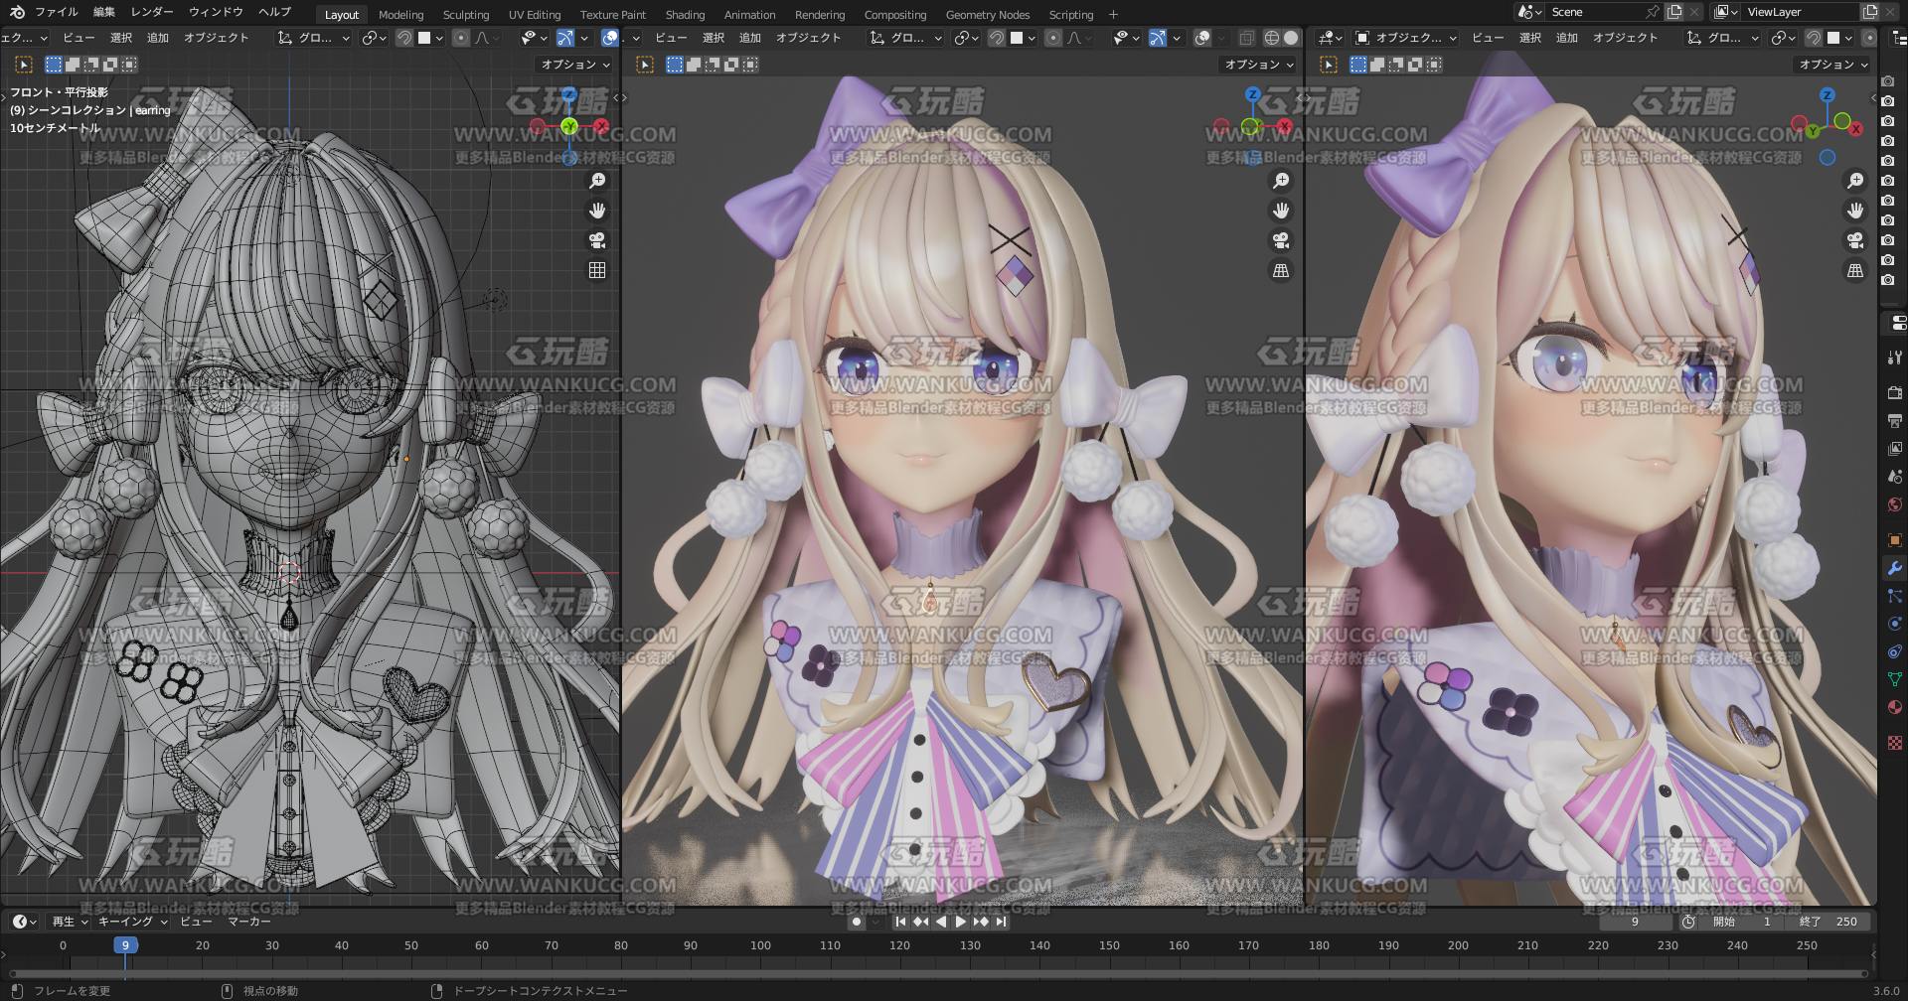Toggle snapping magnet in left viewport header
The height and width of the screenshot is (1001, 1908).
coord(404,38)
